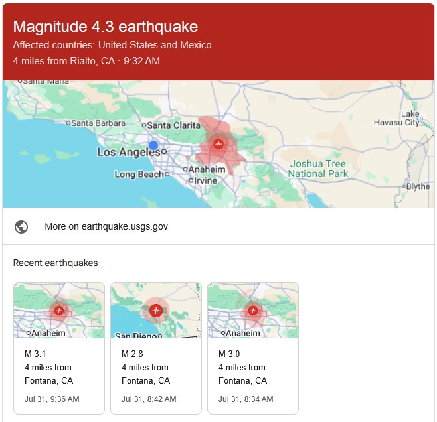Click the Long Beach label on map
This screenshot has height=422, width=437.
(139, 175)
